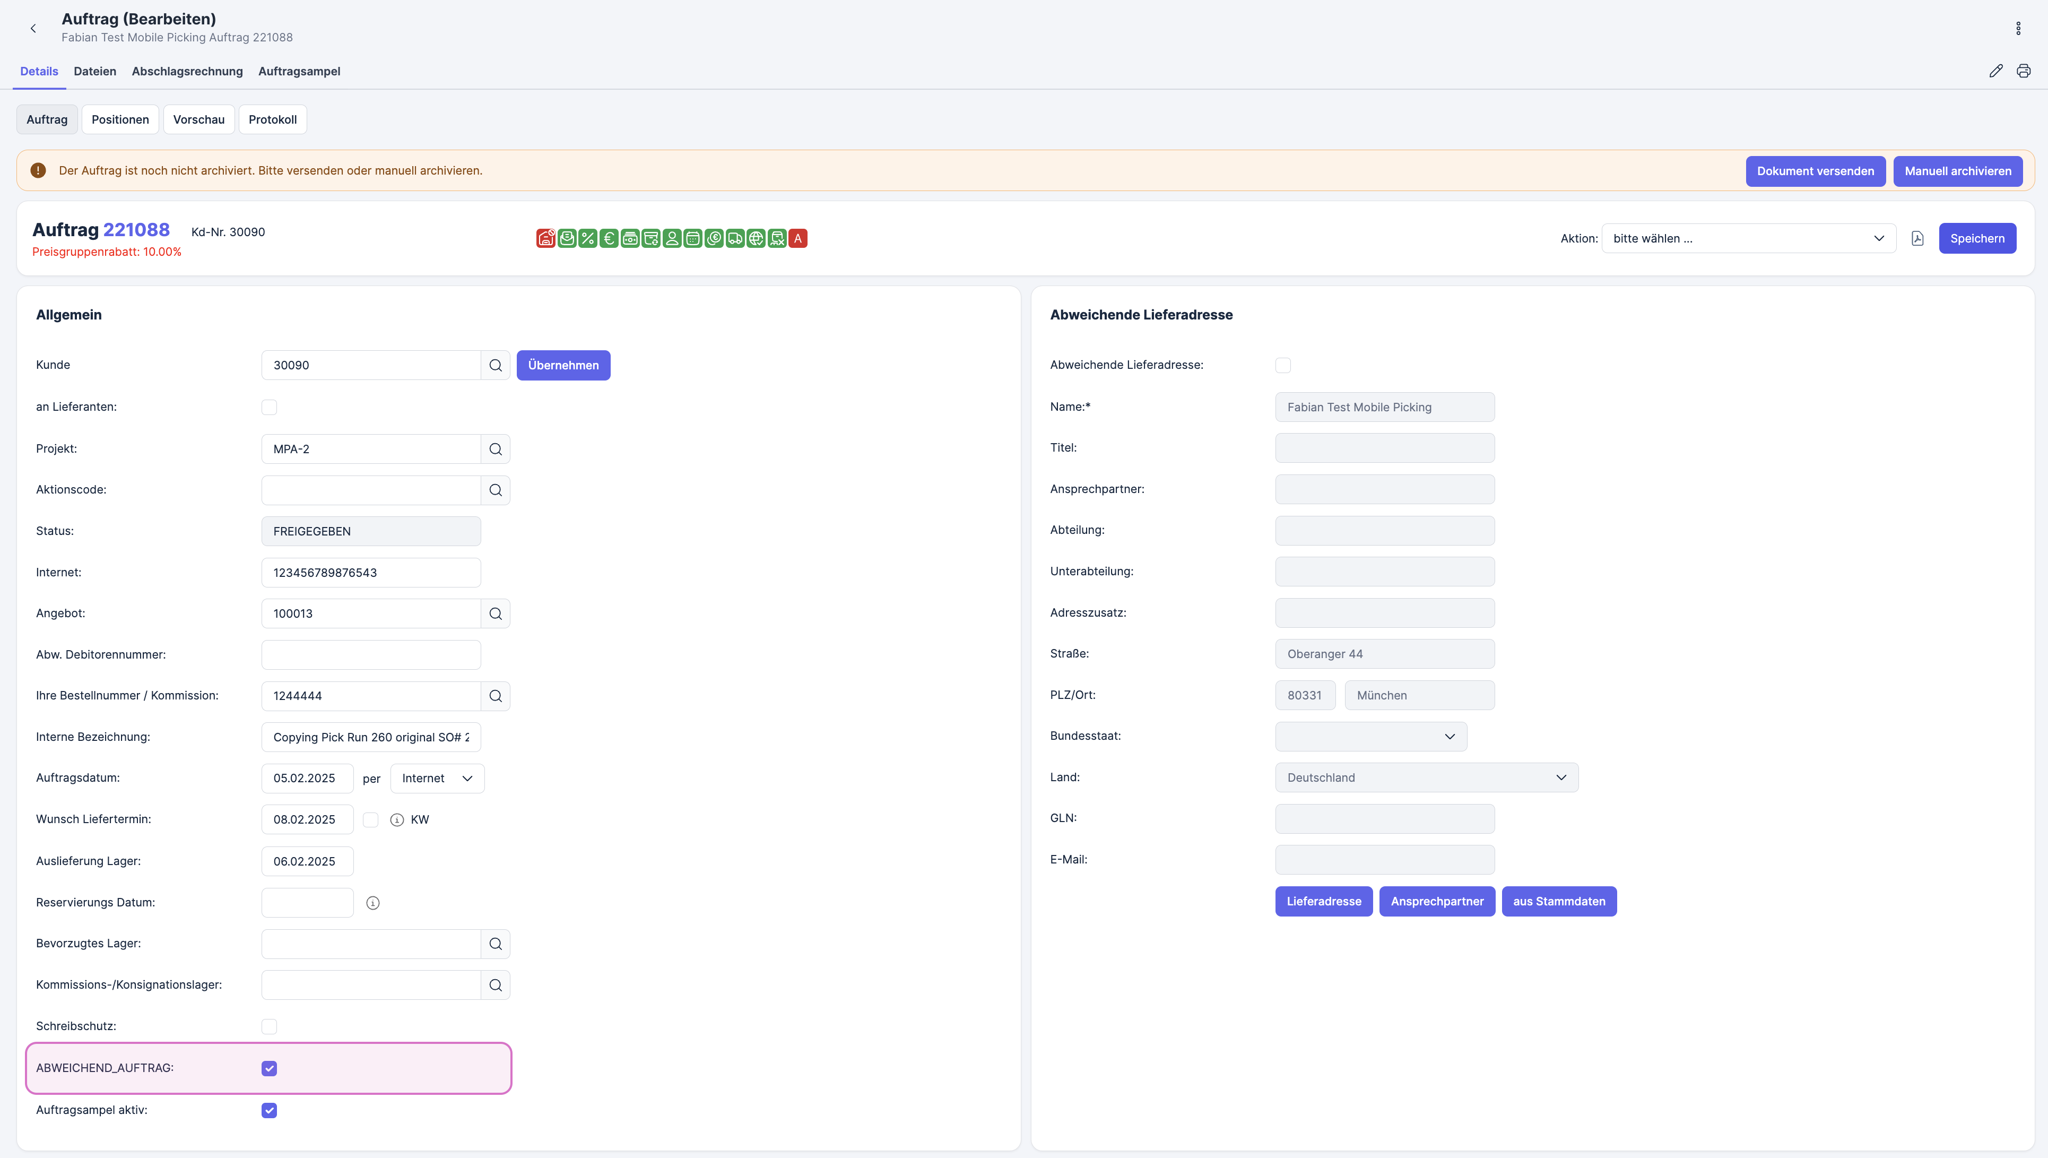Click the info icon next to Reservierungs Datum
The width and height of the screenshot is (2048, 1158).
pyautogui.click(x=373, y=903)
